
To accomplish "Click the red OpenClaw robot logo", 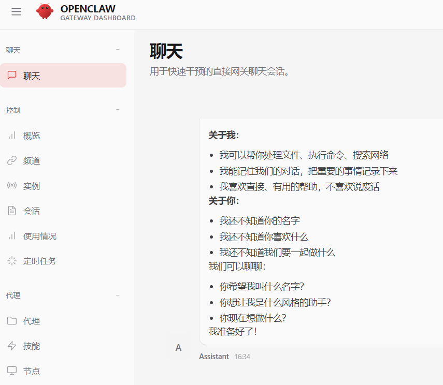I will [x=45, y=11].
